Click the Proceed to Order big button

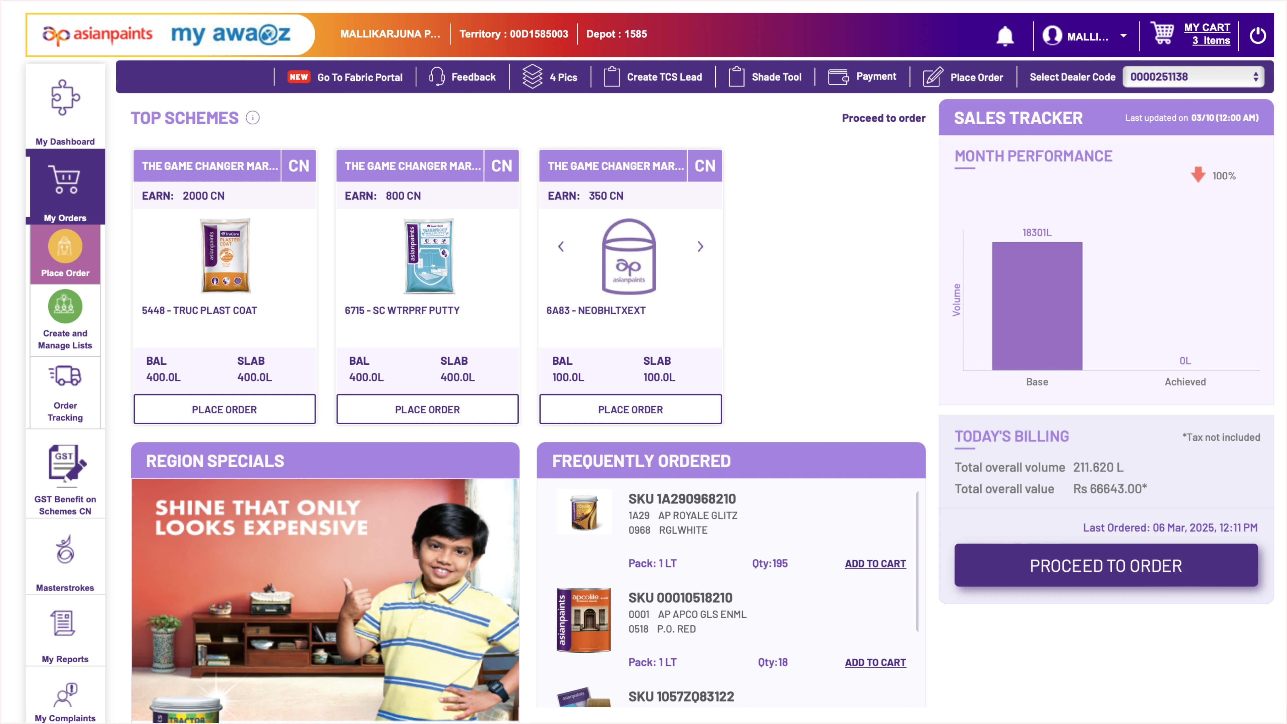1106,565
